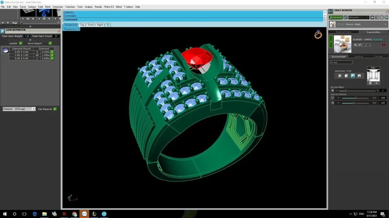Image resolution: width=389 pixels, height=218 pixels.
Task: Open the render resolution 960x640 dropdown
Action: click(x=359, y=17)
